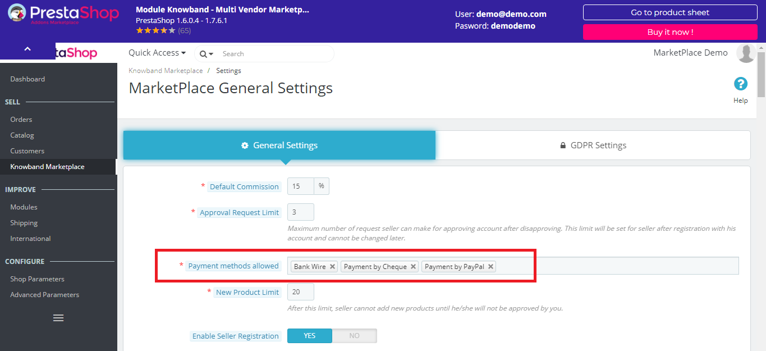Click the Default Commission field
Screen dimensions: 766x351
click(301, 186)
